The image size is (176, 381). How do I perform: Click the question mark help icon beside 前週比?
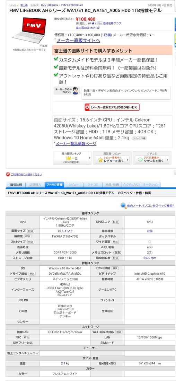click(93, 23)
